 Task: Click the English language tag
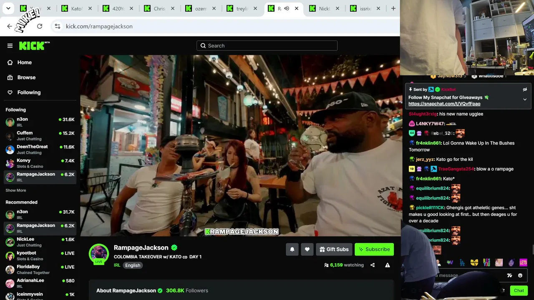tap(133, 265)
